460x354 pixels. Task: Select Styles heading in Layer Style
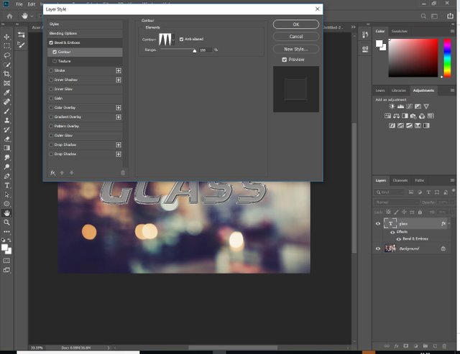[x=85, y=24]
